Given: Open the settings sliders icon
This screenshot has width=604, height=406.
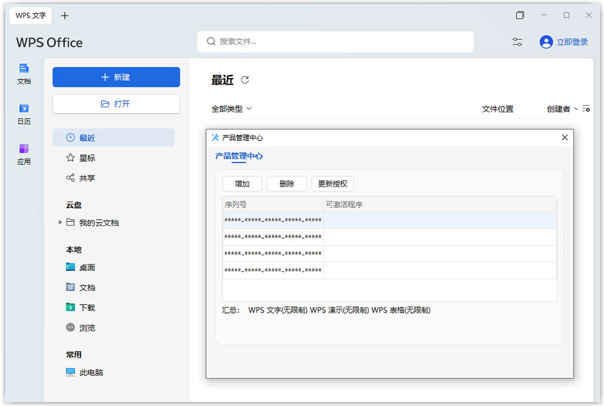Looking at the screenshot, I should point(517,42).
